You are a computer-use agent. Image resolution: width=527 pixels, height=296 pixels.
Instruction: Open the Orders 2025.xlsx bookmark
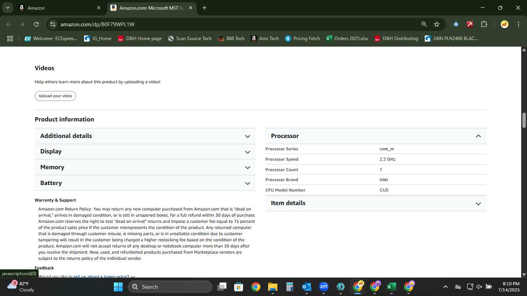347,39
